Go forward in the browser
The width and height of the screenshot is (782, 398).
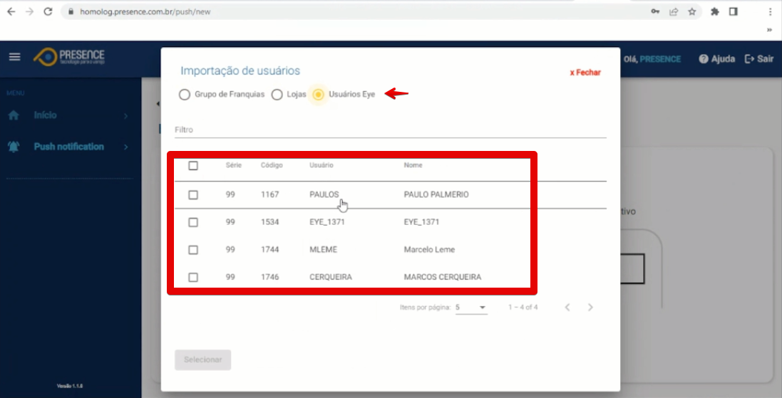click(x=29, y=11)
